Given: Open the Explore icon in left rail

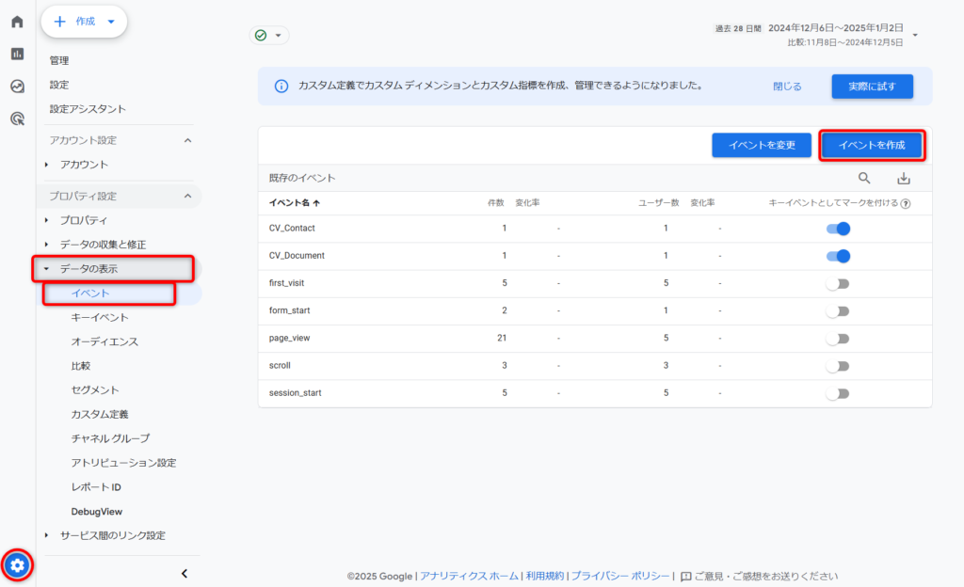Looking at the screenshot, I should [x=17, y=87].
